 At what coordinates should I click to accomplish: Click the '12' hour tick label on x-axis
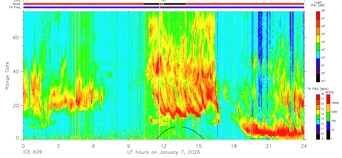click(164, 146)
